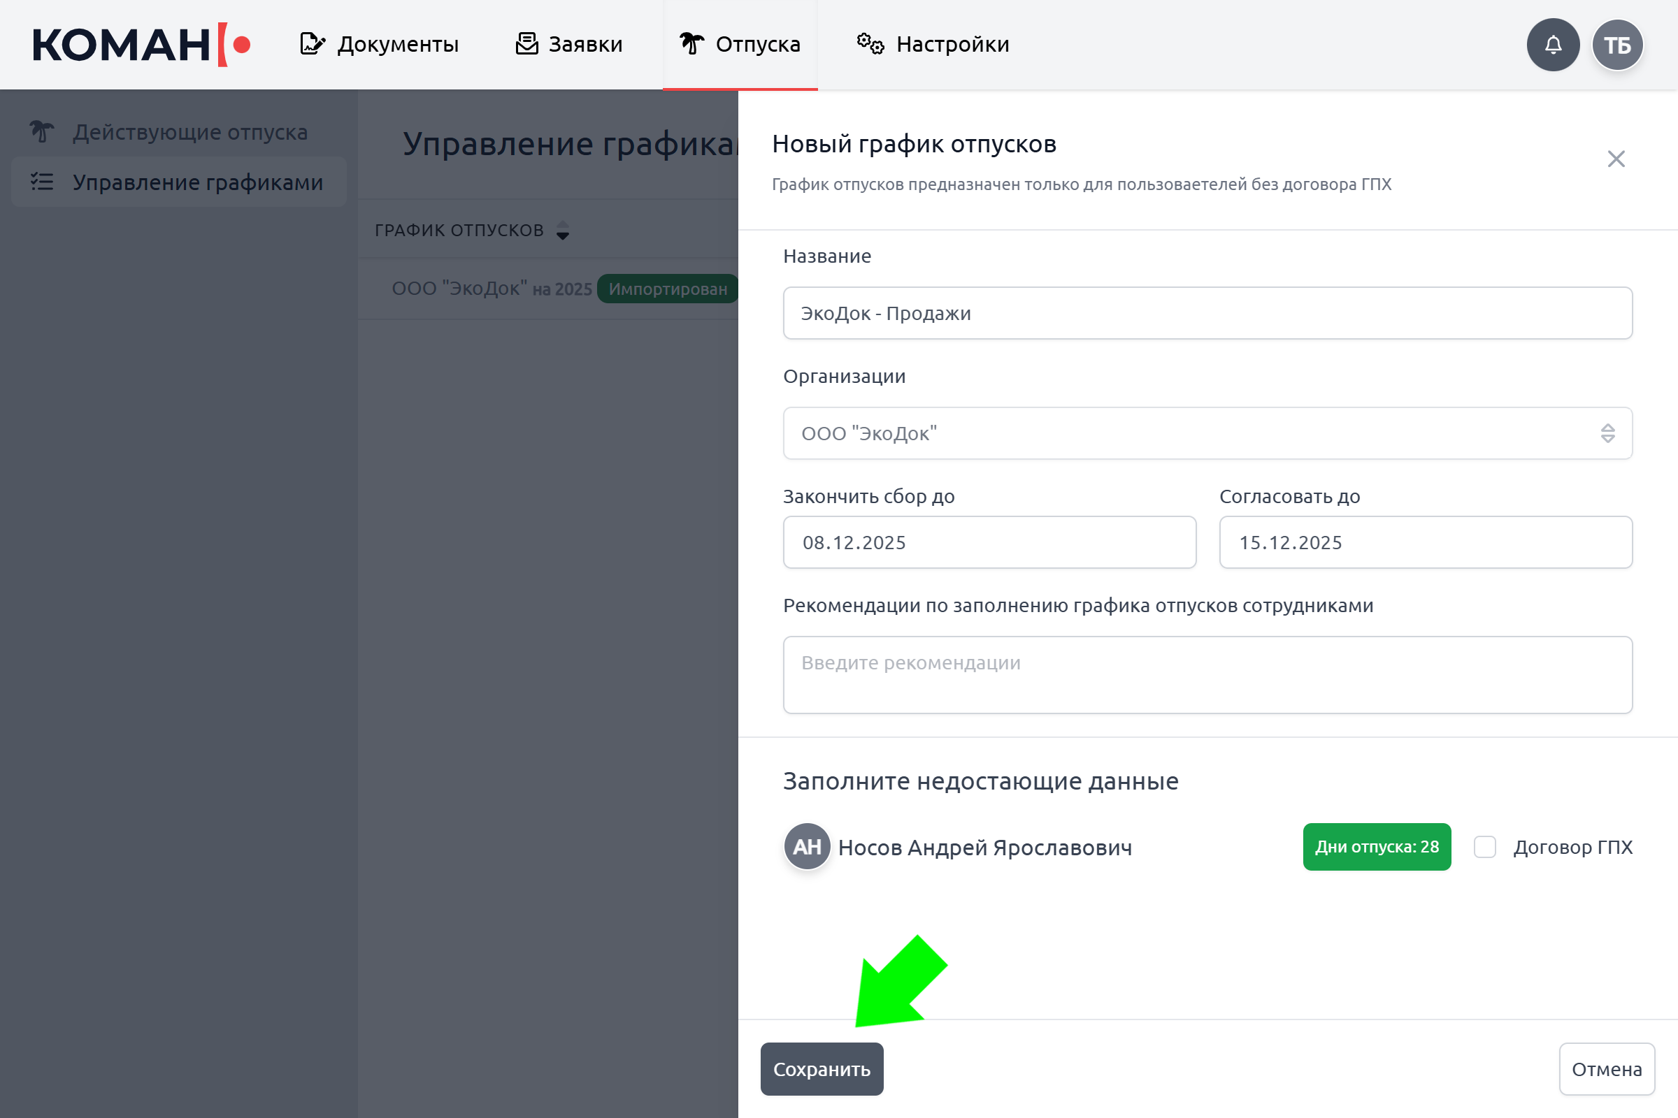Image resolution: width=1678 pixels, height=1118 pixels.
Task: Click the Заявки inbox icon
Action: (x=526, y=44)
